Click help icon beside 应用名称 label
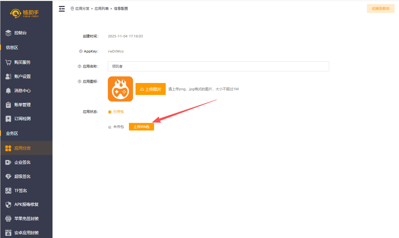The height and width of the screenshot is (238, 399). 79,66
